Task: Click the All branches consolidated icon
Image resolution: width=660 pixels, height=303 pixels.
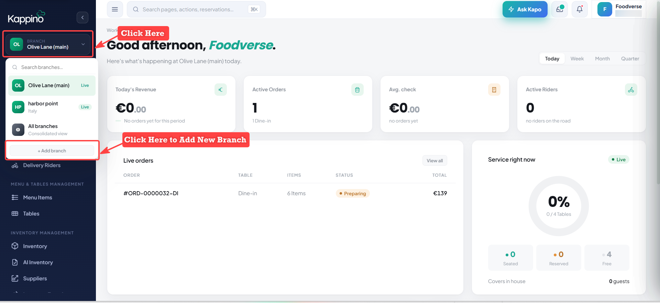Action: tap(18, 130)
